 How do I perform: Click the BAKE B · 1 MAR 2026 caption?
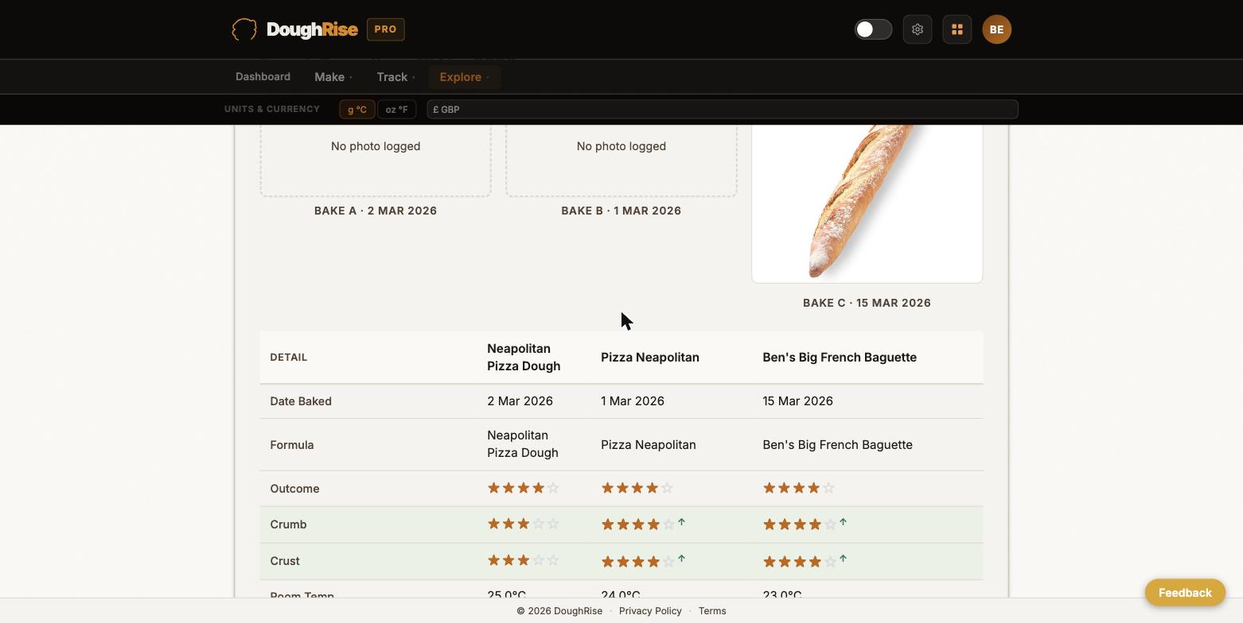(x=621, y=211)
